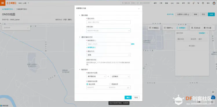Open the shopping cart icon
This screenshot has width=217, height=107.
tap(198, 3)
